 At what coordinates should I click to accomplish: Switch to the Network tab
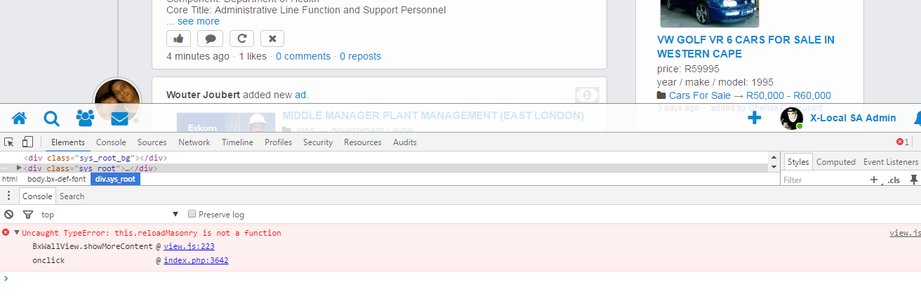194,142
